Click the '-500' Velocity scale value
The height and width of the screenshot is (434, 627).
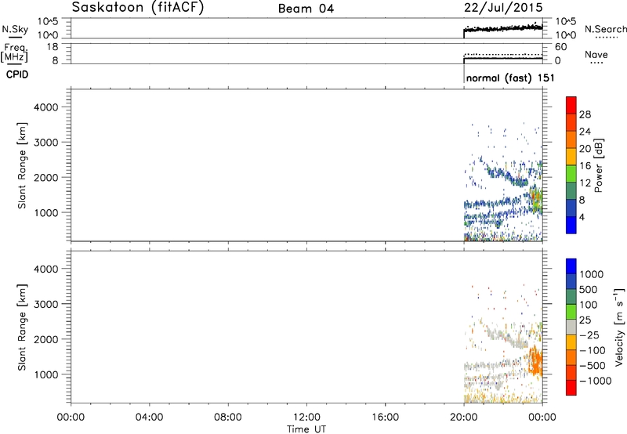click(x=593, y=366)
